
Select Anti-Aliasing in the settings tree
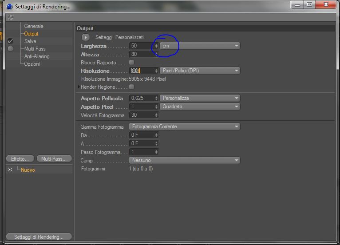coord(37,56)
